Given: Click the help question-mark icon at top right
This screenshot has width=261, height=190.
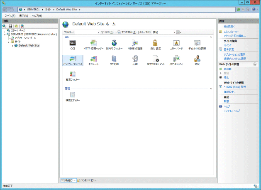Looking at the screenshot, I should (x=254, y=10).
